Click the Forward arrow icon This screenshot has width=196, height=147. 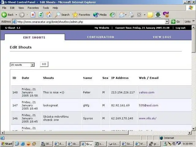22,15
